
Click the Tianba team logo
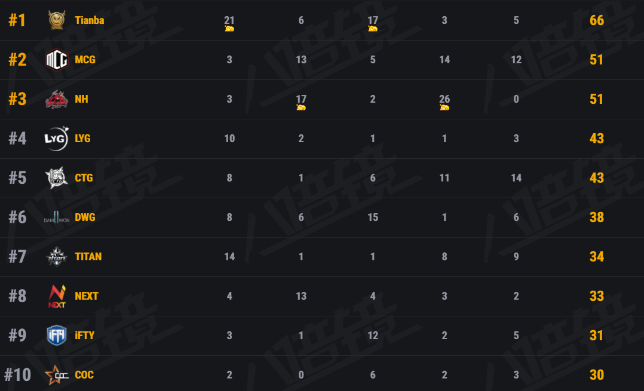point(57,20)
